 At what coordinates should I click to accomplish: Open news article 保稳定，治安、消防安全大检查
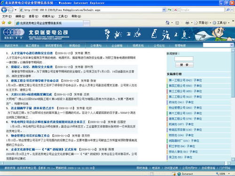[32, 67]
